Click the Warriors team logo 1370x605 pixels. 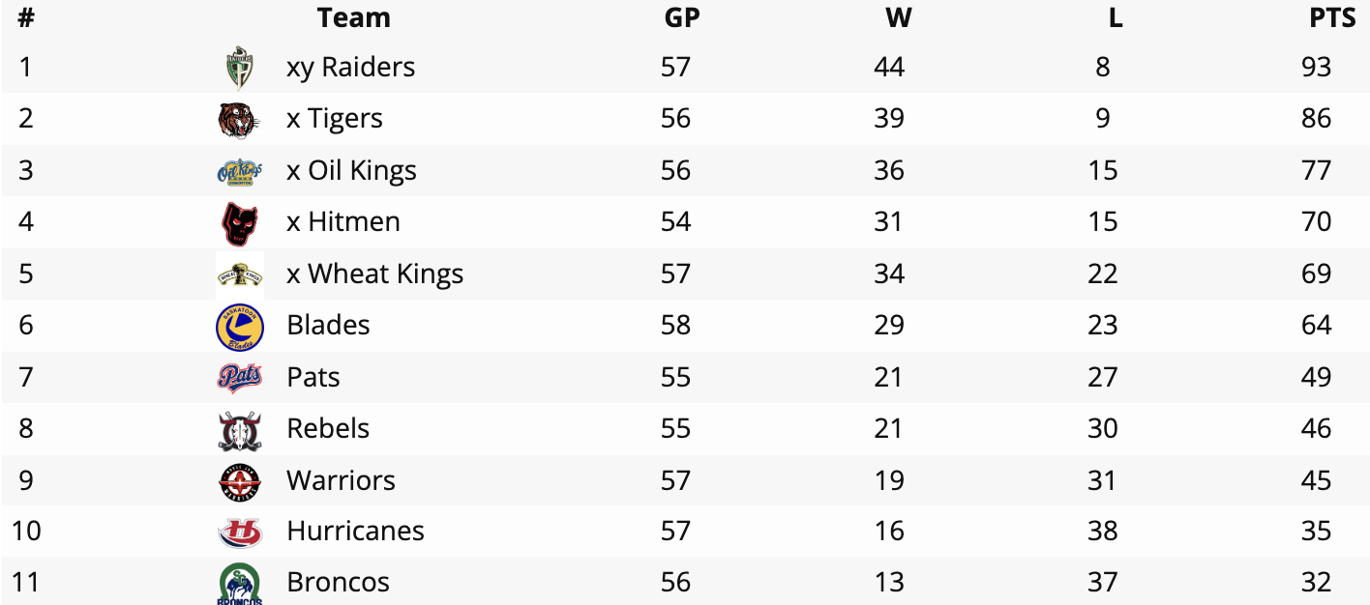(239, 481)
